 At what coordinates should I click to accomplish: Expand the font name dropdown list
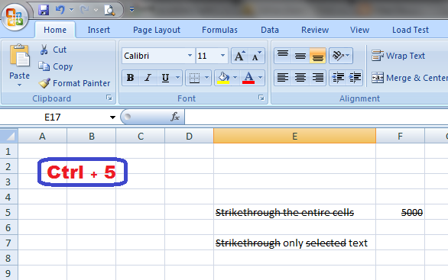(190, 56)
